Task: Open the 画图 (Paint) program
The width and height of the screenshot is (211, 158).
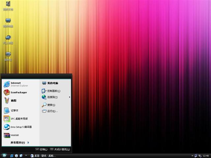Action: pos(13,101)
